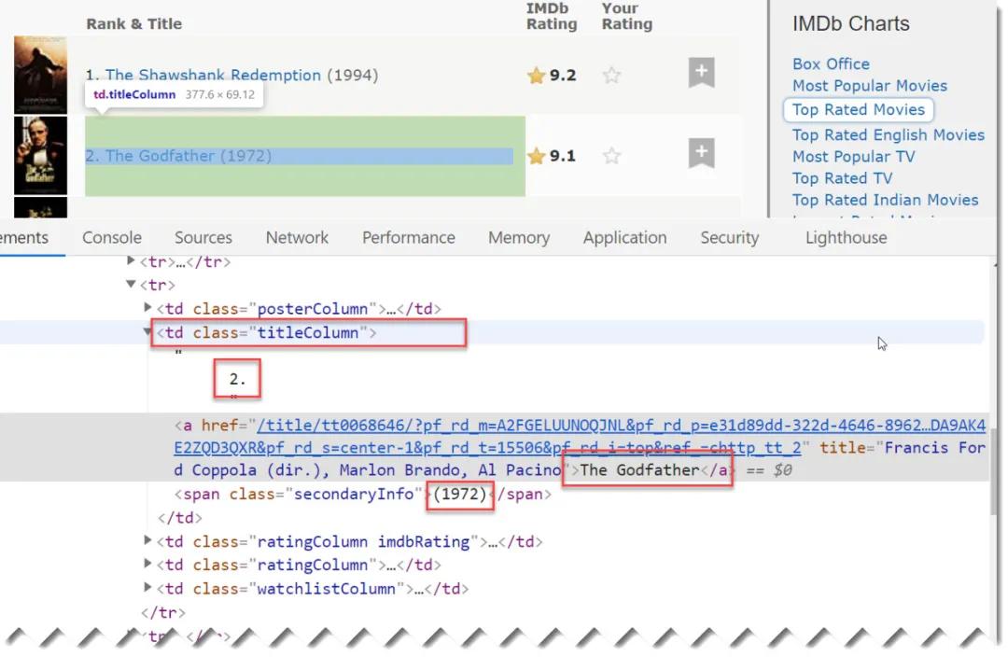Switch to the Application tab

pyautogui.click(x=624, y=237)
